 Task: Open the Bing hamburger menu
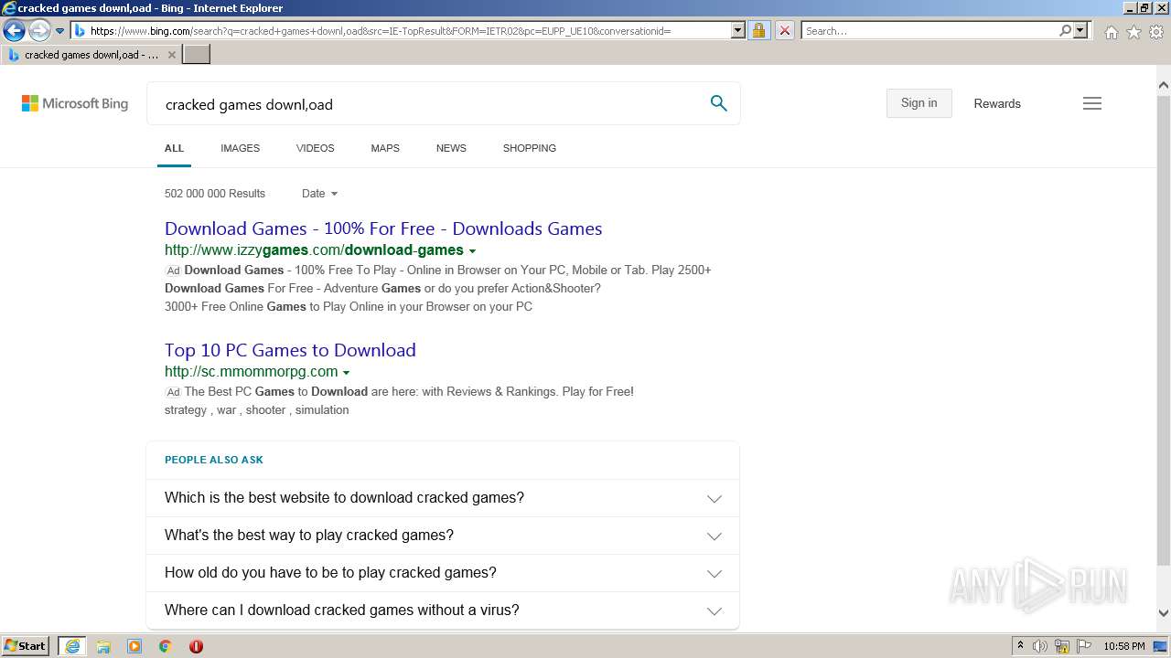[1092, 103]
